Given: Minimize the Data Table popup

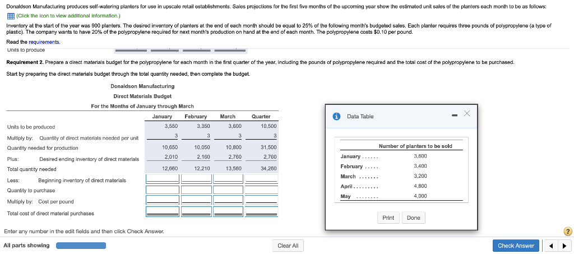Looking at the screenshot, I should pos(455,116).
